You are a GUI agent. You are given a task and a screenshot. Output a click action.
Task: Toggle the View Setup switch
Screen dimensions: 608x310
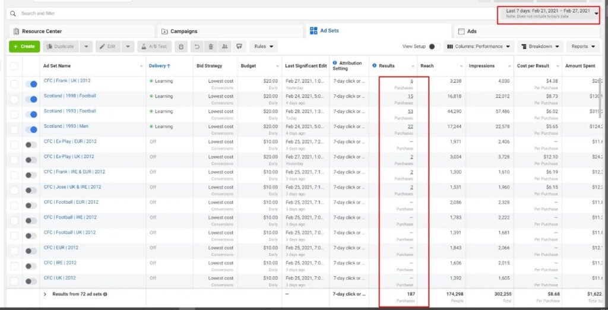(x=435, y=46)
